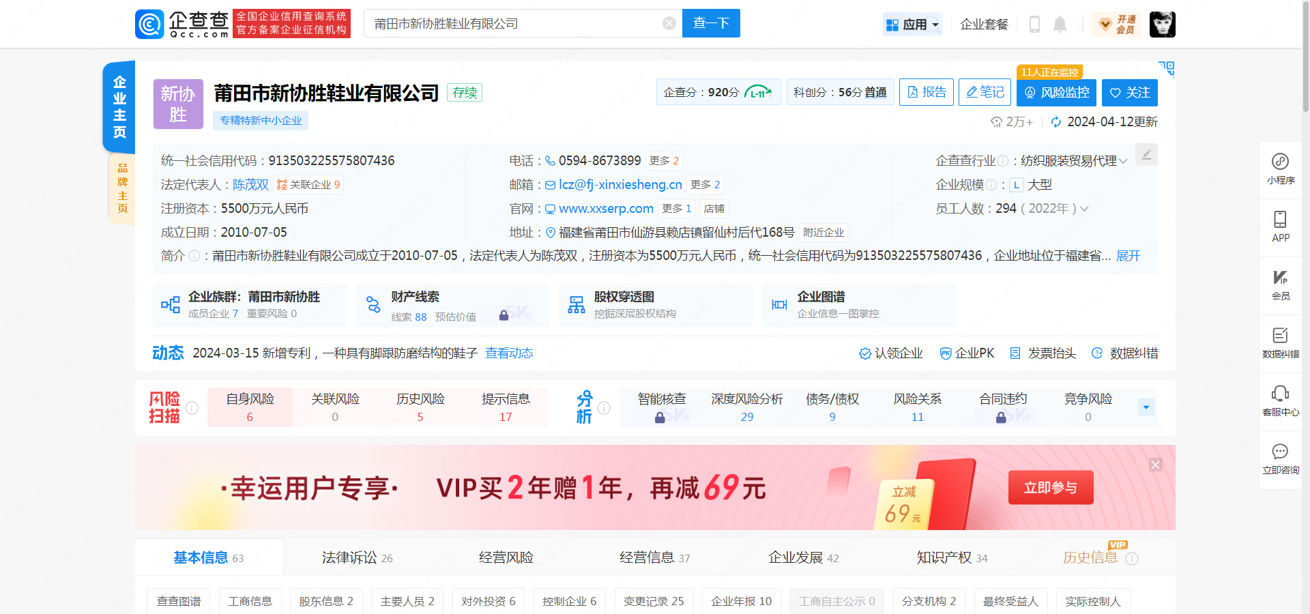Open the 品牌主页 side tab
1310x614 pixels.
tap(122, 188)
